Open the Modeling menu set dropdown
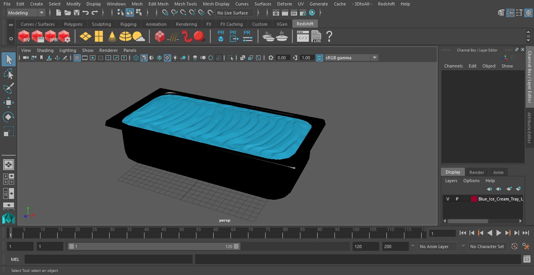The image size is (534, 275). click(x=26, y=13)
